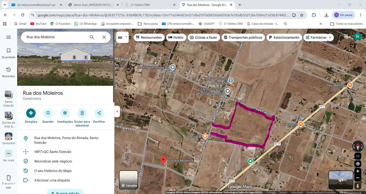Select the Restaurantes filter chip
This screenshot has height=194, width=366.
149,37
